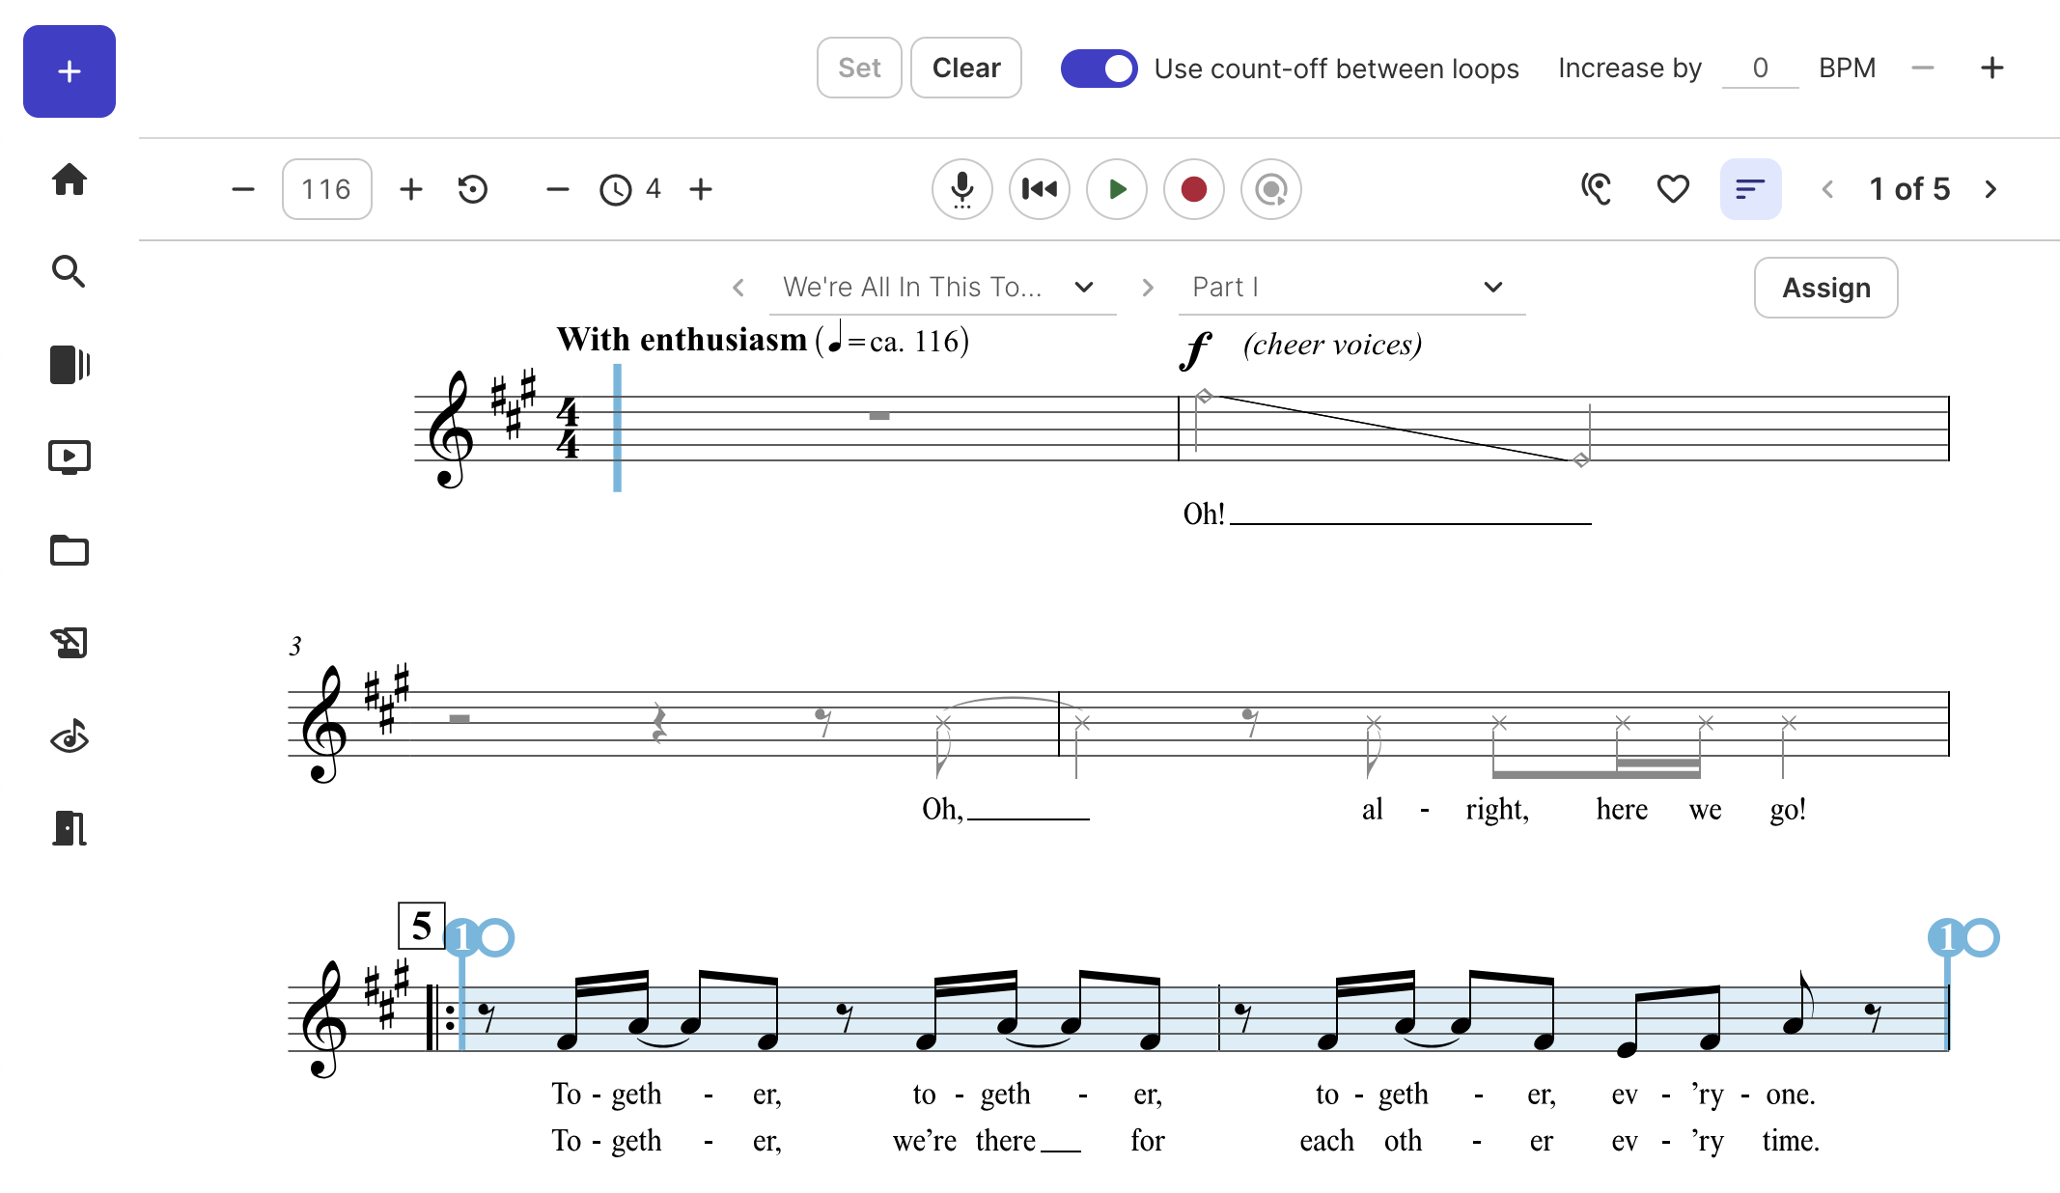Click the Assign button
This screenshot has width=2060, height=1193.
tap(1825, 288)
